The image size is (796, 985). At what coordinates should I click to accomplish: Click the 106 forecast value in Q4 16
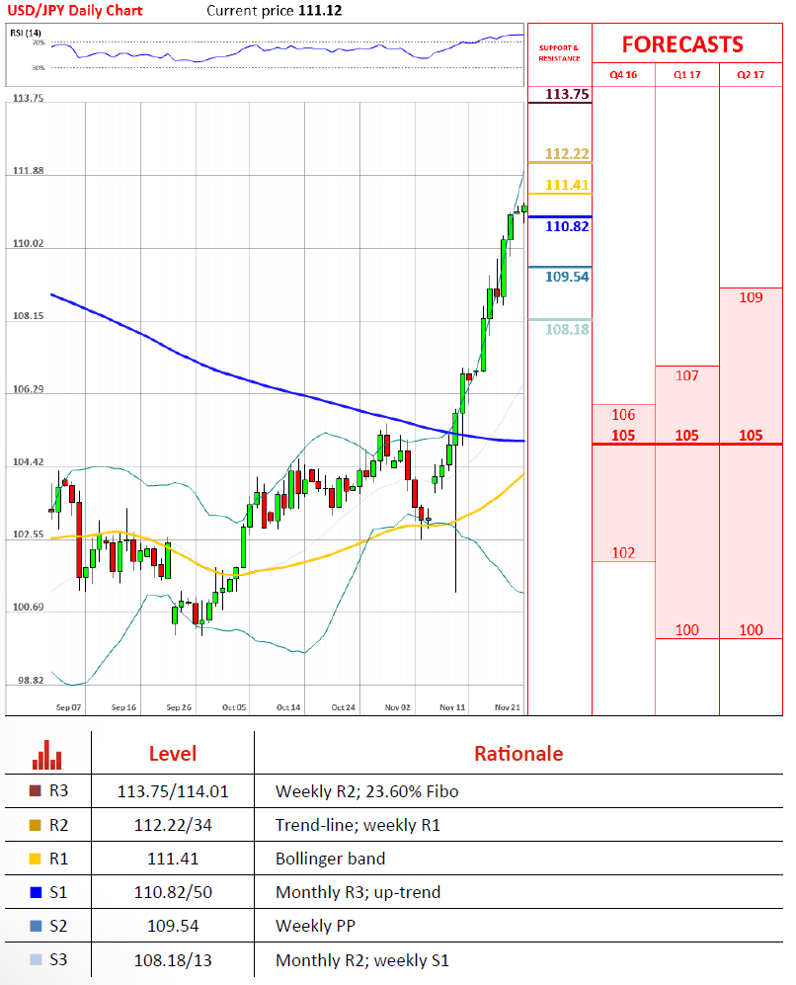tap(623, 415)
